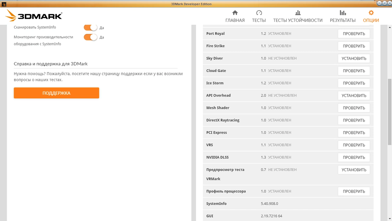The image size is (392, 221).
Task: Open the ГЛАВНАЯ tab
Action: [235, 20]
